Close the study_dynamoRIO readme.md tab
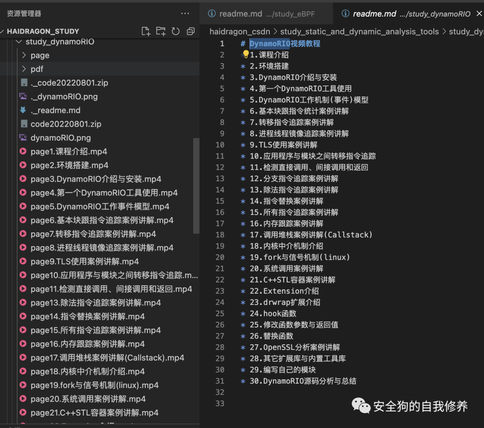The width and height of the screenshot is (484, 428). click(479, 13)
